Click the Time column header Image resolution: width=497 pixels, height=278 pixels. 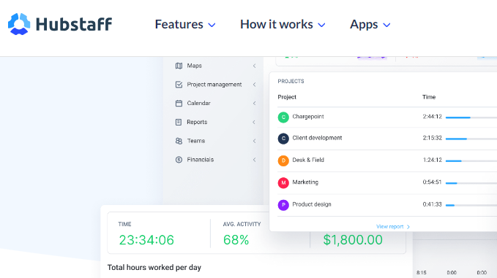(429, 97)
